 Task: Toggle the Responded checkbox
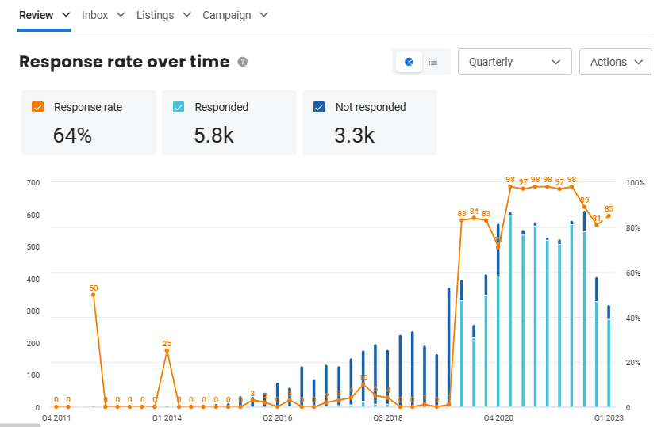tap(179, 107)
